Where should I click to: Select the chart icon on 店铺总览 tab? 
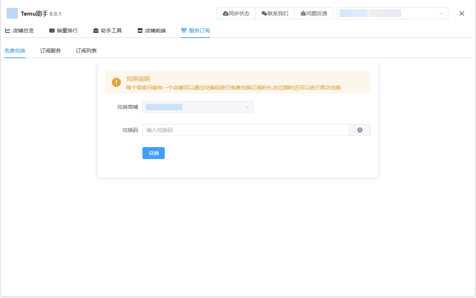tap(7, 30)
